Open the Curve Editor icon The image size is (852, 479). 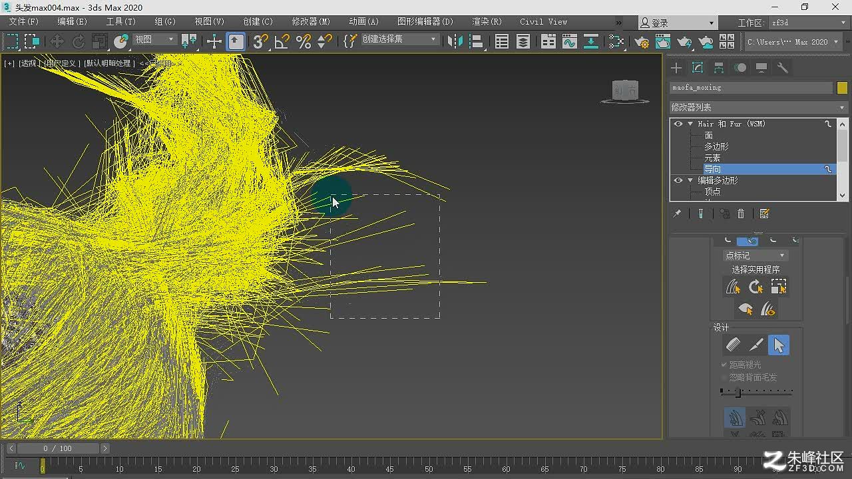tap(569, 41)
